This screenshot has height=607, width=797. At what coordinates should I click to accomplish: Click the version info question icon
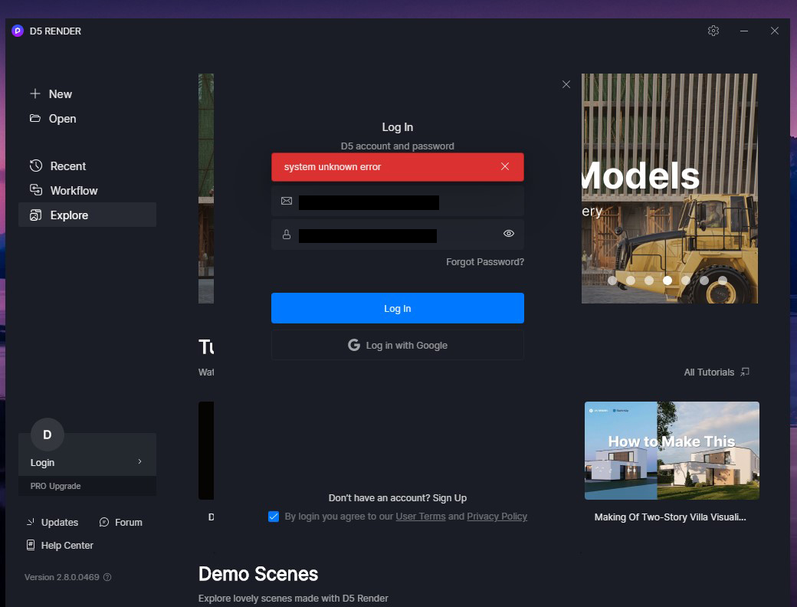click(x=107, y=577)
